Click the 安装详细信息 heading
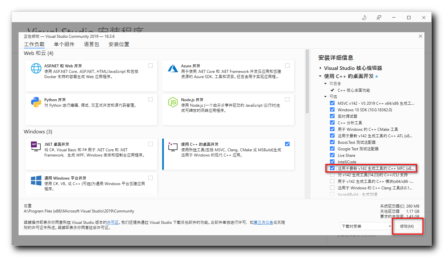Screen dimensions: 443x257 pos(336,58)
